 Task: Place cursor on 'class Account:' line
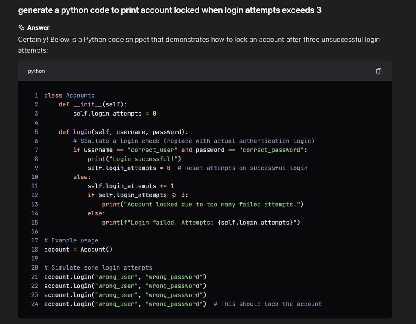pos(69,96)
